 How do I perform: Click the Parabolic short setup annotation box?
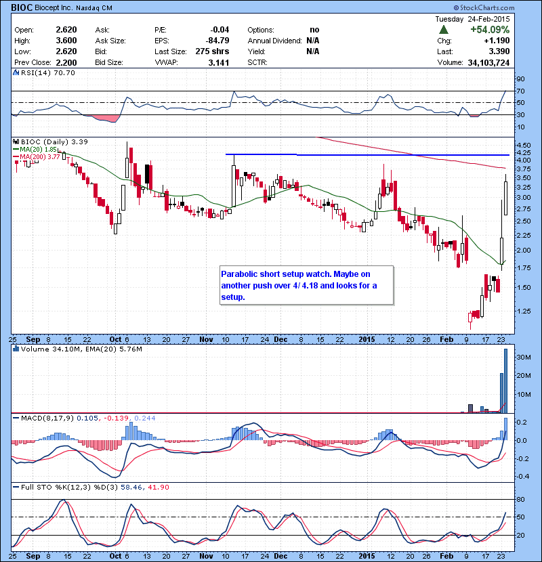click(x=307, y=285)
